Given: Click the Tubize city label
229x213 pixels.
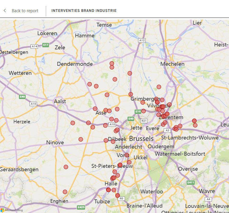Looking at the screenshot, I should (x=102, y=202).
